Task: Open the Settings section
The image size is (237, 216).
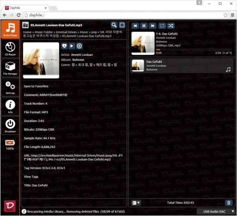Action: click(10, 87)
